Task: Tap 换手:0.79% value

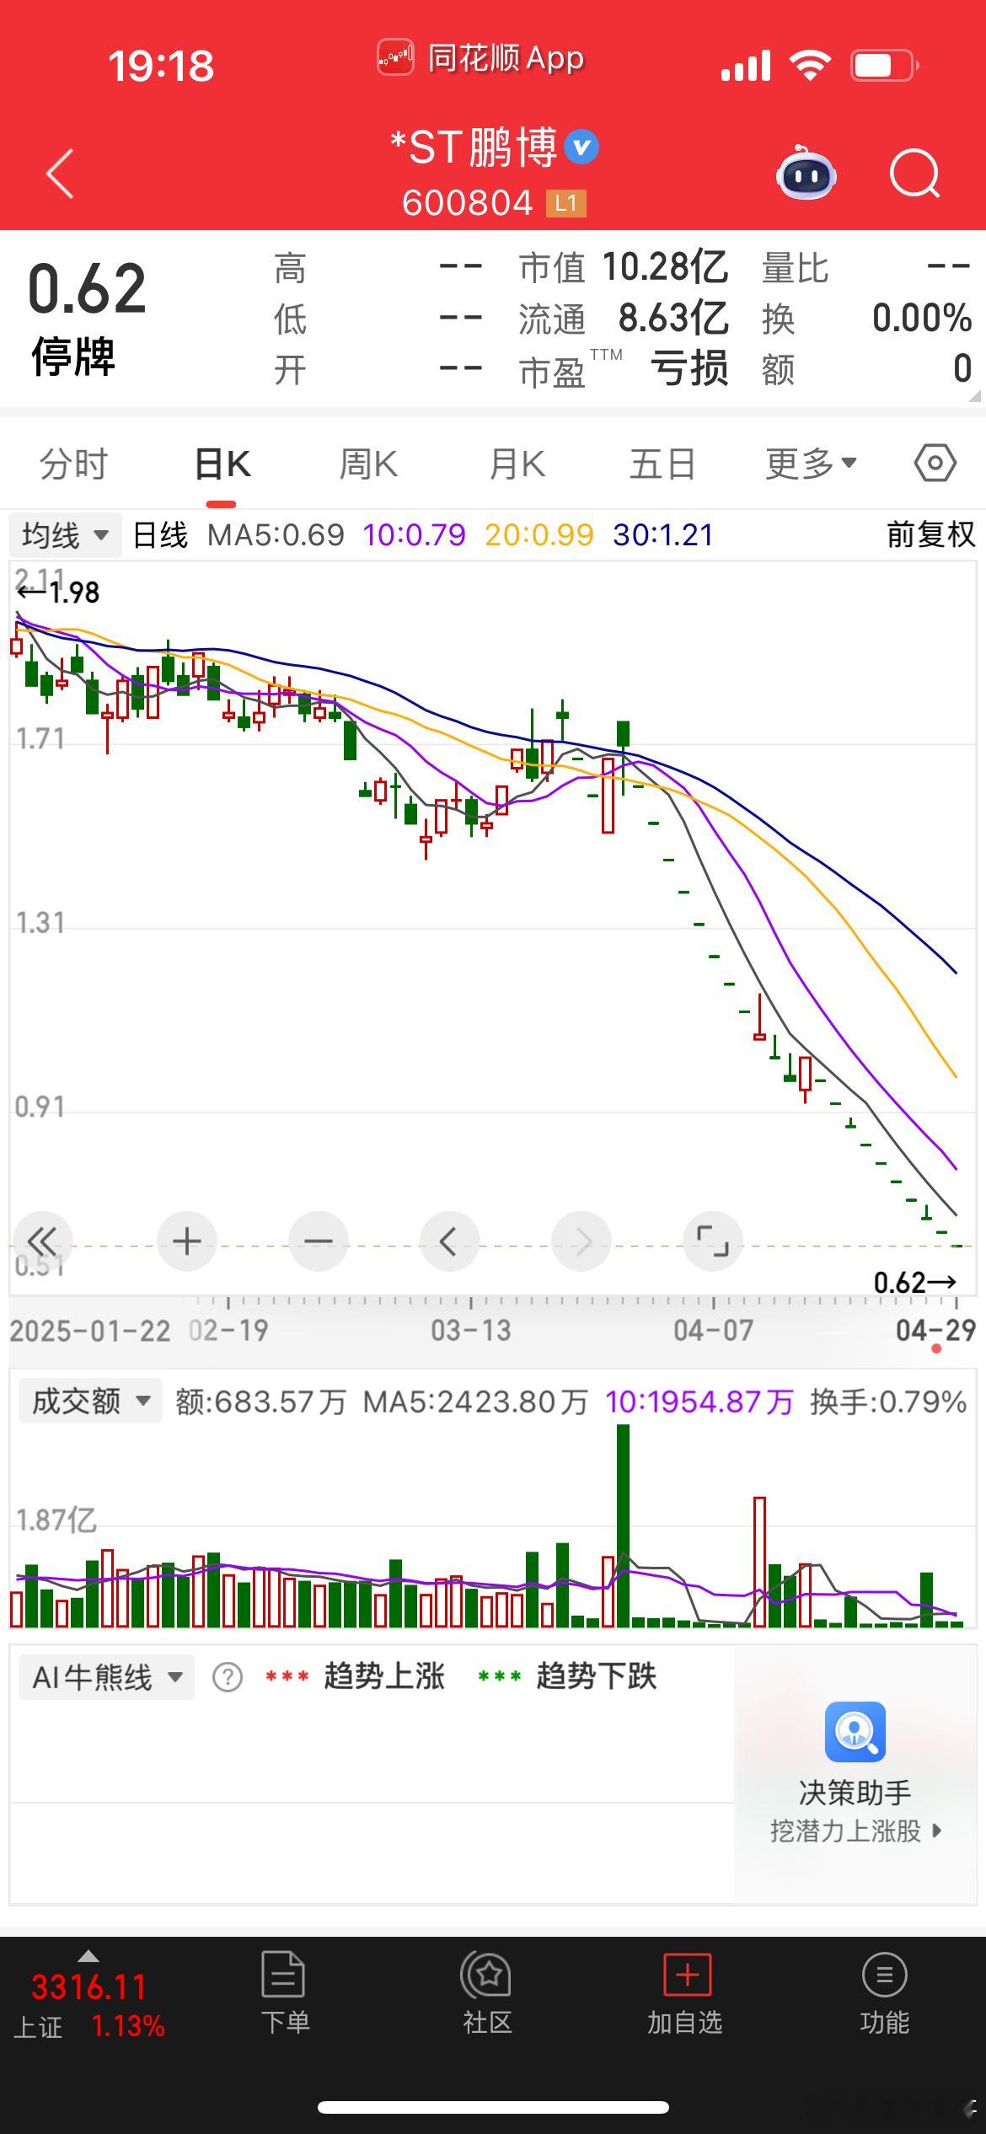Action: 887,1402
